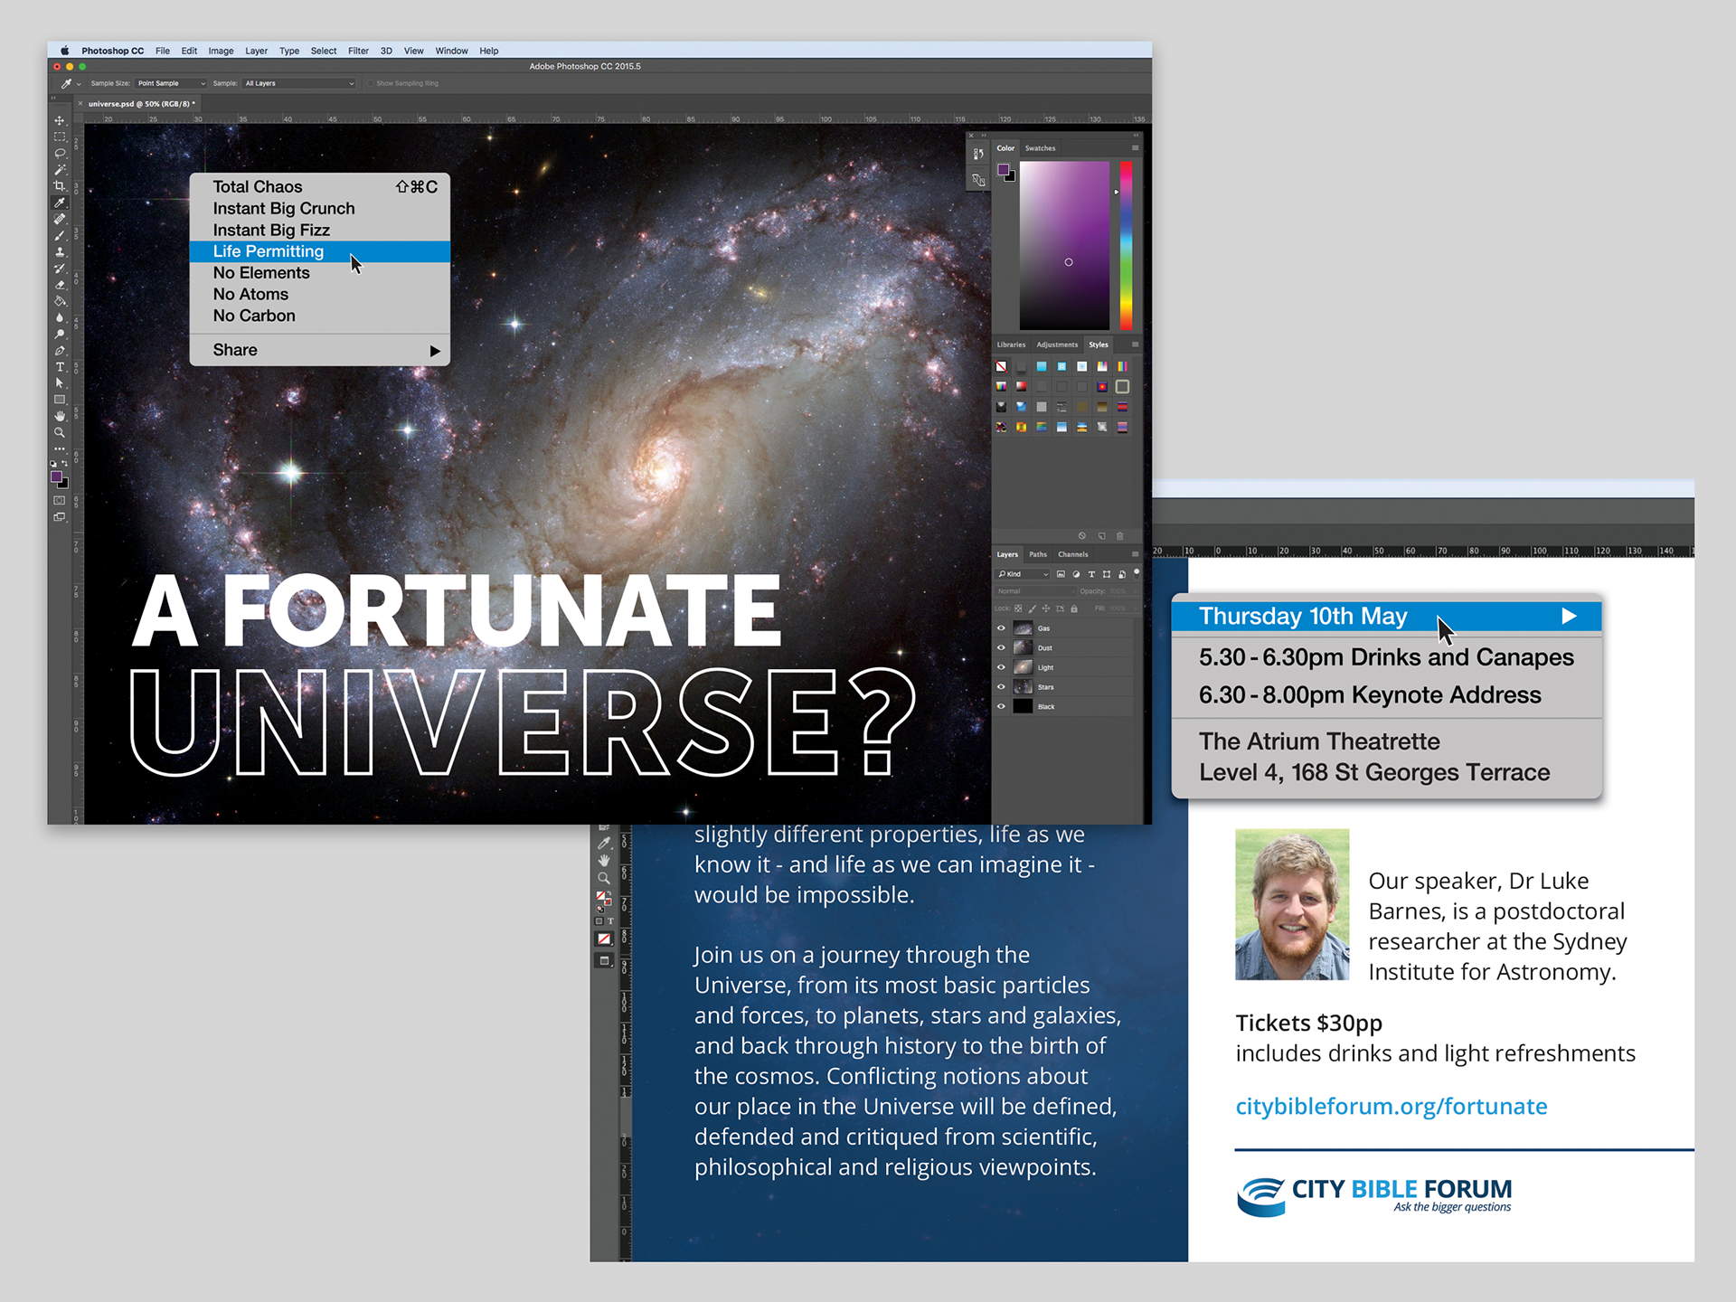Click the default foreground/background colors icon

coord(53,464)
